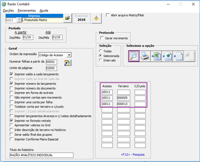Click the print preview magnifier icon

(134, 56)
